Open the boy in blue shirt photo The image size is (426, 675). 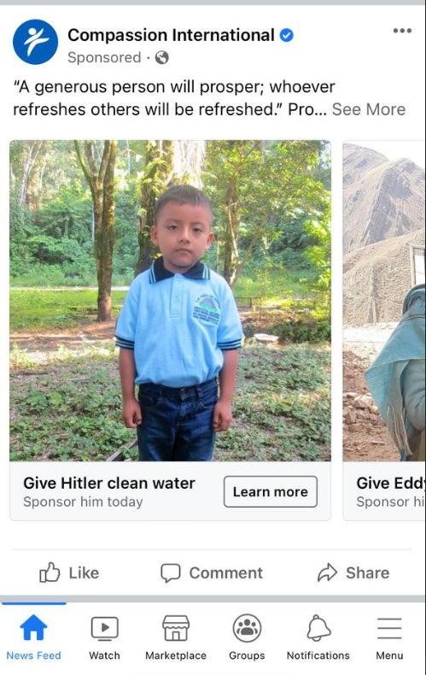pyautogui.click(x=171, y=301)
